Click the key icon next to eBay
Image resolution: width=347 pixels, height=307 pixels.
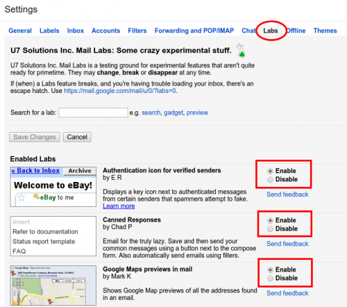point(36,197)
